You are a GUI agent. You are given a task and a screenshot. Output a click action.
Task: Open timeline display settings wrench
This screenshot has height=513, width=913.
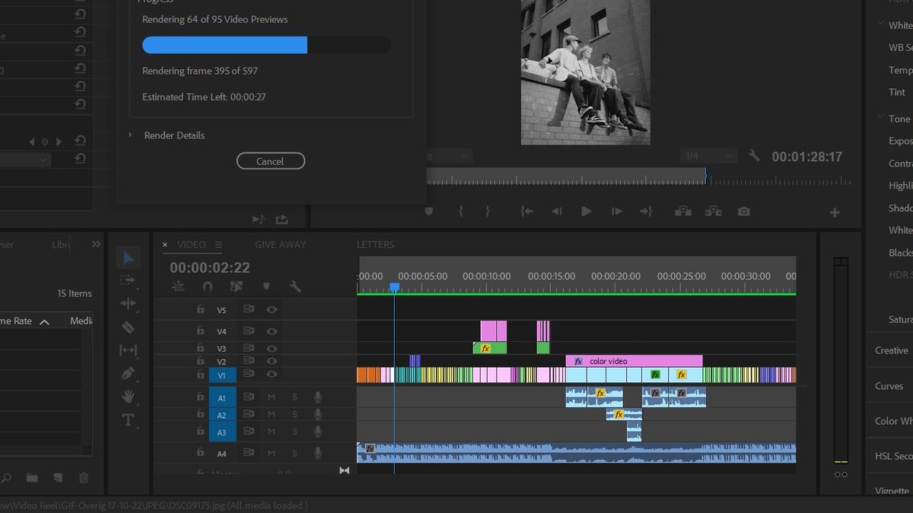coord(295,287)
